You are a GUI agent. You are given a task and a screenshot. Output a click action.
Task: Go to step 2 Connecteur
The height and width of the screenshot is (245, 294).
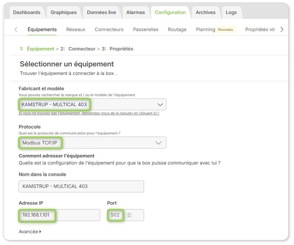coord(78,49)
